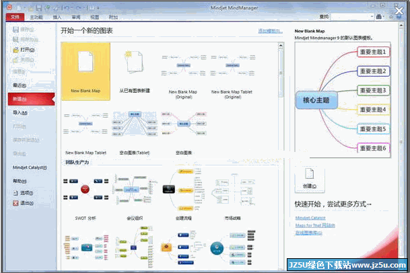This screenshot has width=410, height=273.
Task: Click the 重要主题6 topic in preview
Action: [x=373, y=148]
